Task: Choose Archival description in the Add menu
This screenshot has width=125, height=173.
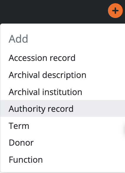Action: pyautogui.click(x=63, y=75)
